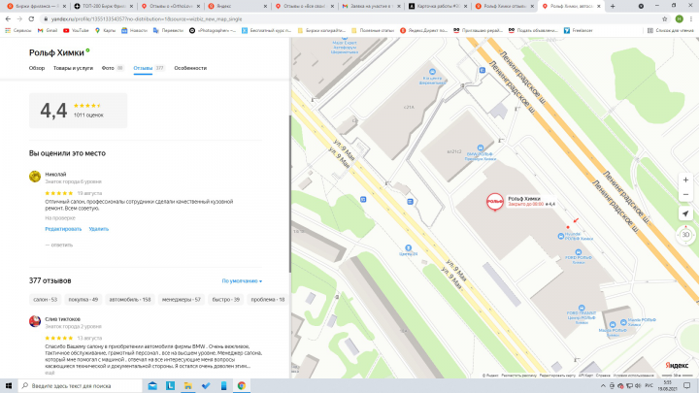The height and width of the screenshot is (393, 699).
Task: Open the Mail app on the taskbar
Action: tap(152, 386)
